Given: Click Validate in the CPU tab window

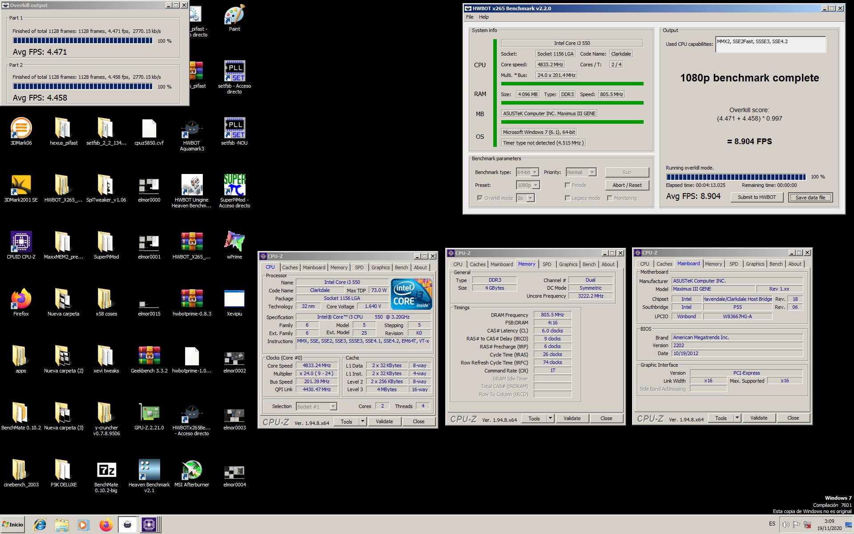Looking at the screenshot, I should [384, 421].
